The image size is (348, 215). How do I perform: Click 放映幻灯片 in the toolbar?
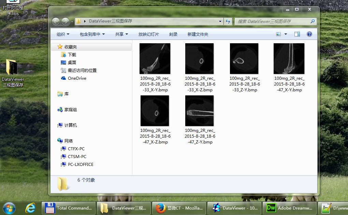click(x=148, y=34)
